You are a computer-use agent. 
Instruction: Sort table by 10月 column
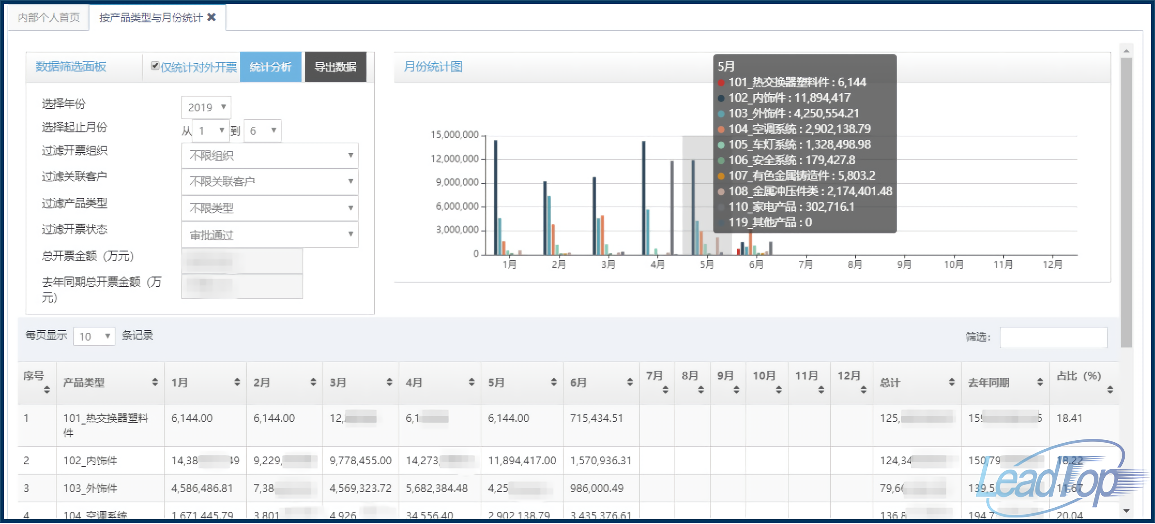[x=779, y=390]
